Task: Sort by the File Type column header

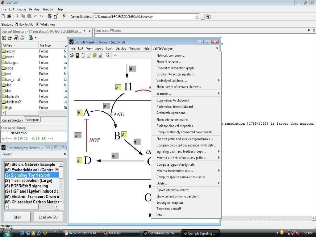Action: (x=51, y=45)
